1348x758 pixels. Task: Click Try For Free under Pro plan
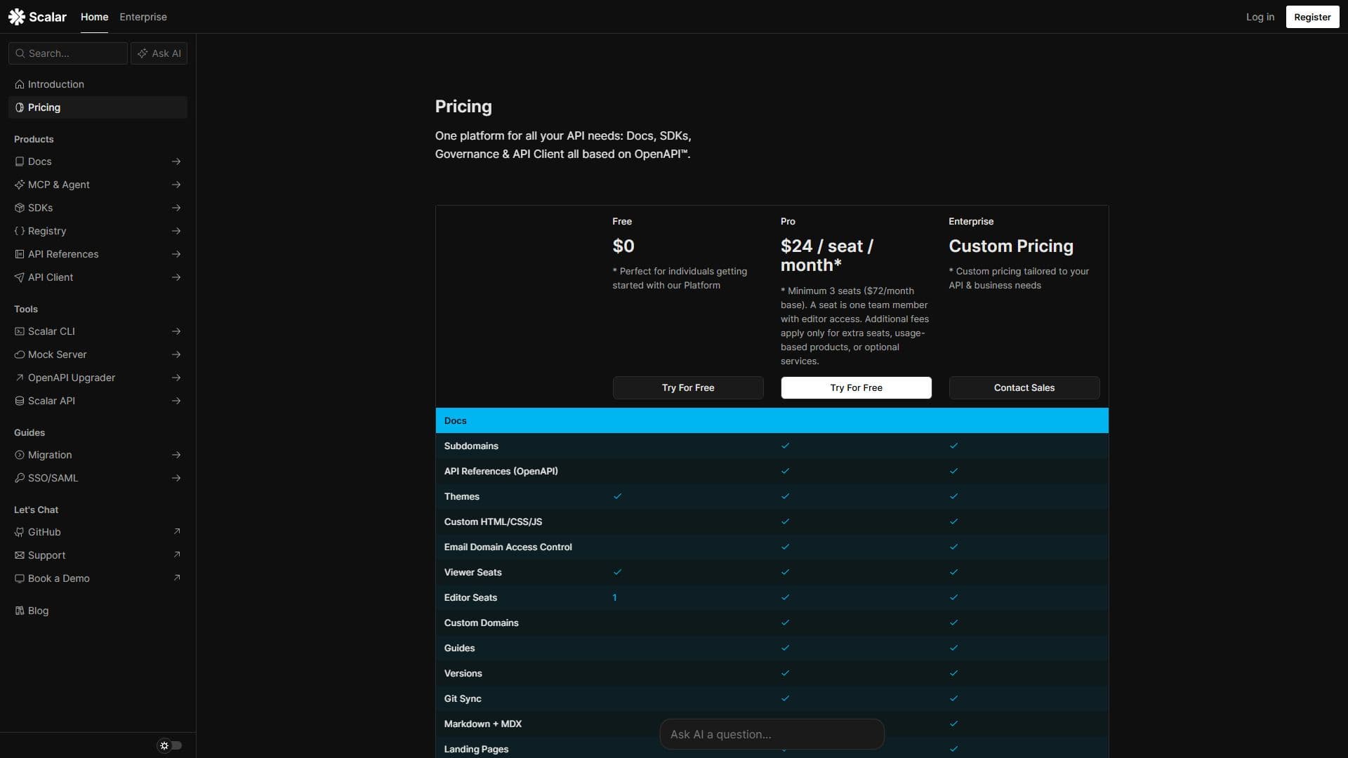(x=857, y=387)
